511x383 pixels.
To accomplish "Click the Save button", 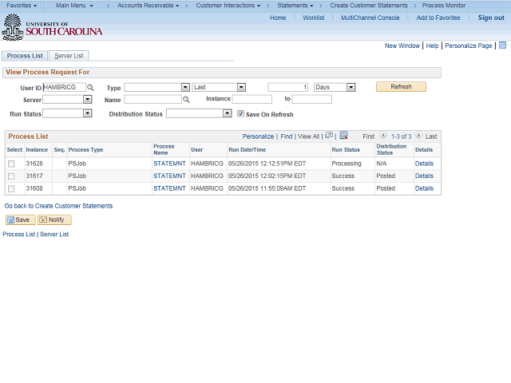I will click(x=20, y=220).
